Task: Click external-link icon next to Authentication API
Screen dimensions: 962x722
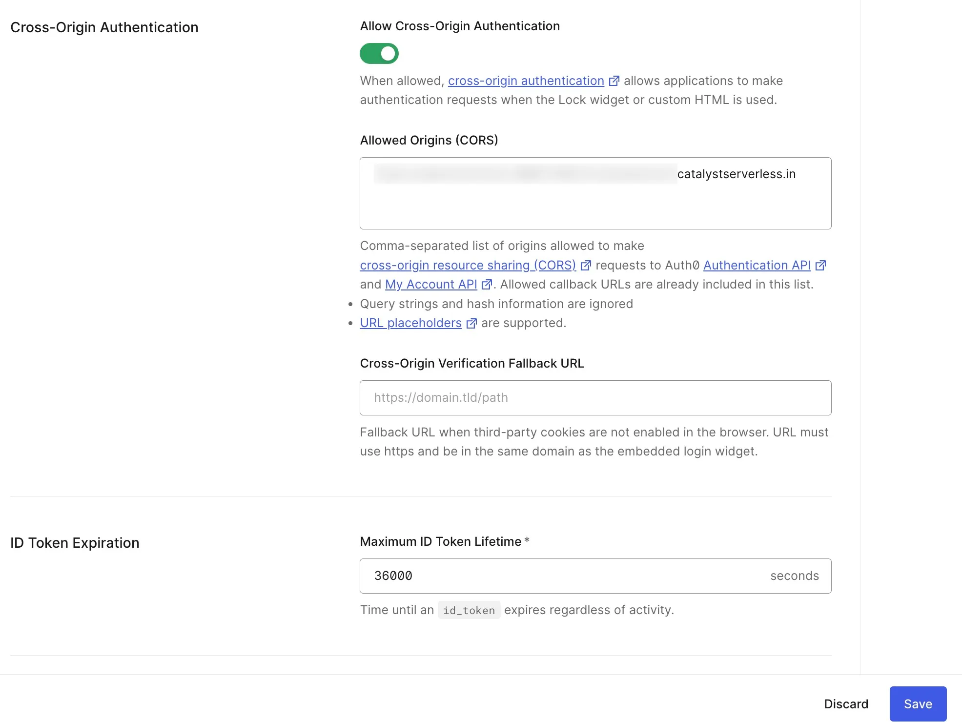Action: (820, 266)
